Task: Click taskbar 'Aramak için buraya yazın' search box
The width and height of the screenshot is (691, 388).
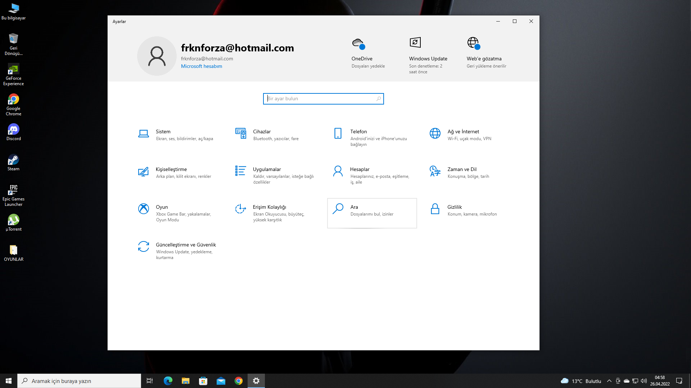Action: (x=79, y=381)
